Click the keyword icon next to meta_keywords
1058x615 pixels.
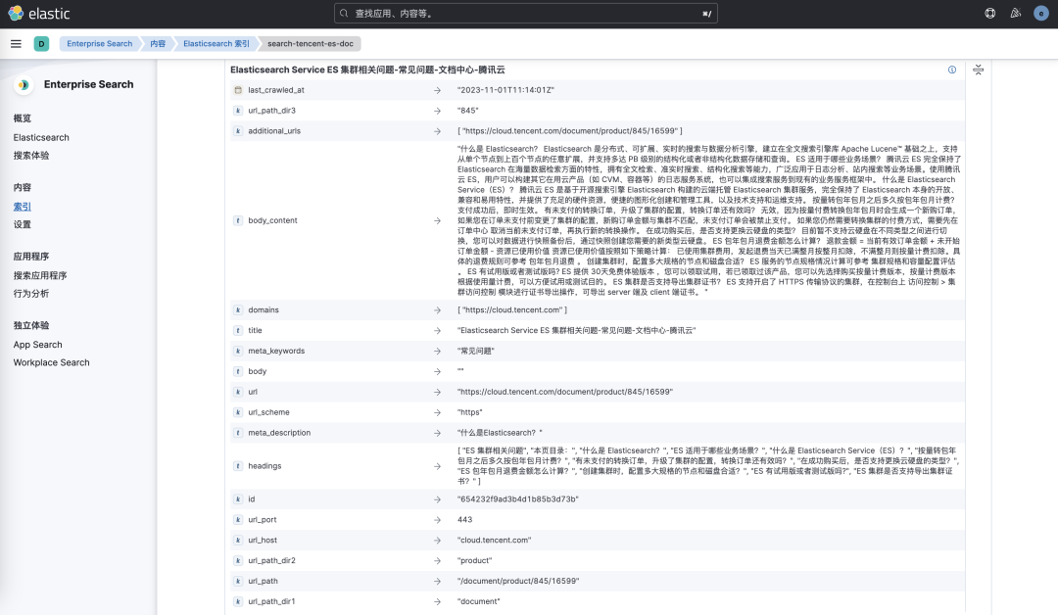tap(238, 351)
